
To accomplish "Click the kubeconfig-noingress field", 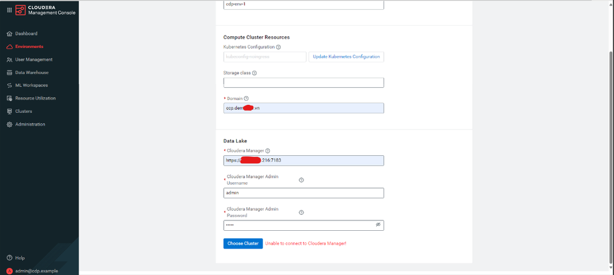I will [x=265, y=56].
